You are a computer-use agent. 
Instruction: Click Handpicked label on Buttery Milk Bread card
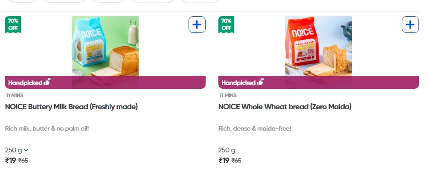25,82
